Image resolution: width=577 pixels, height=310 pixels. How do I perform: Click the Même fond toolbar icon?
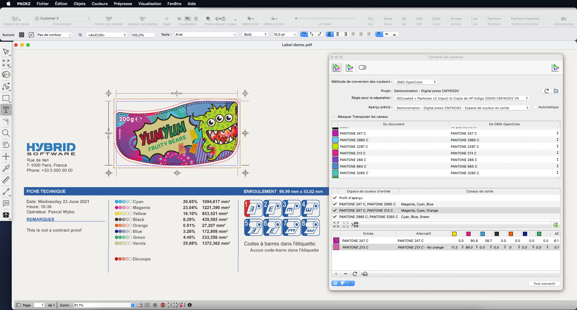click(x=251, y=19)
